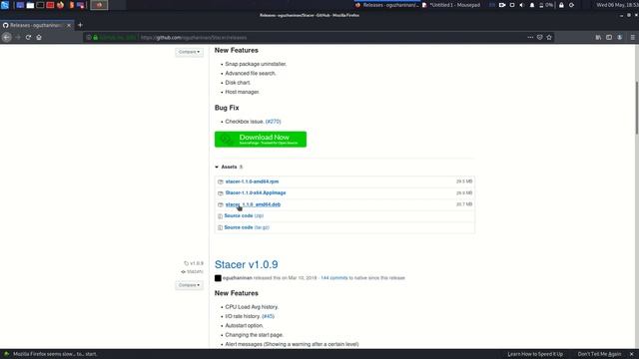The height and width of the screenshot is (359, 639).
Task: Launch Firefox from the top panel launcher
Action: pyautogui.click(x=60, y=5)
